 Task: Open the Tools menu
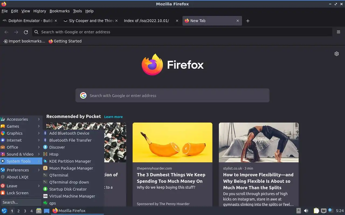pyautogui.click(x=77, y=11)
